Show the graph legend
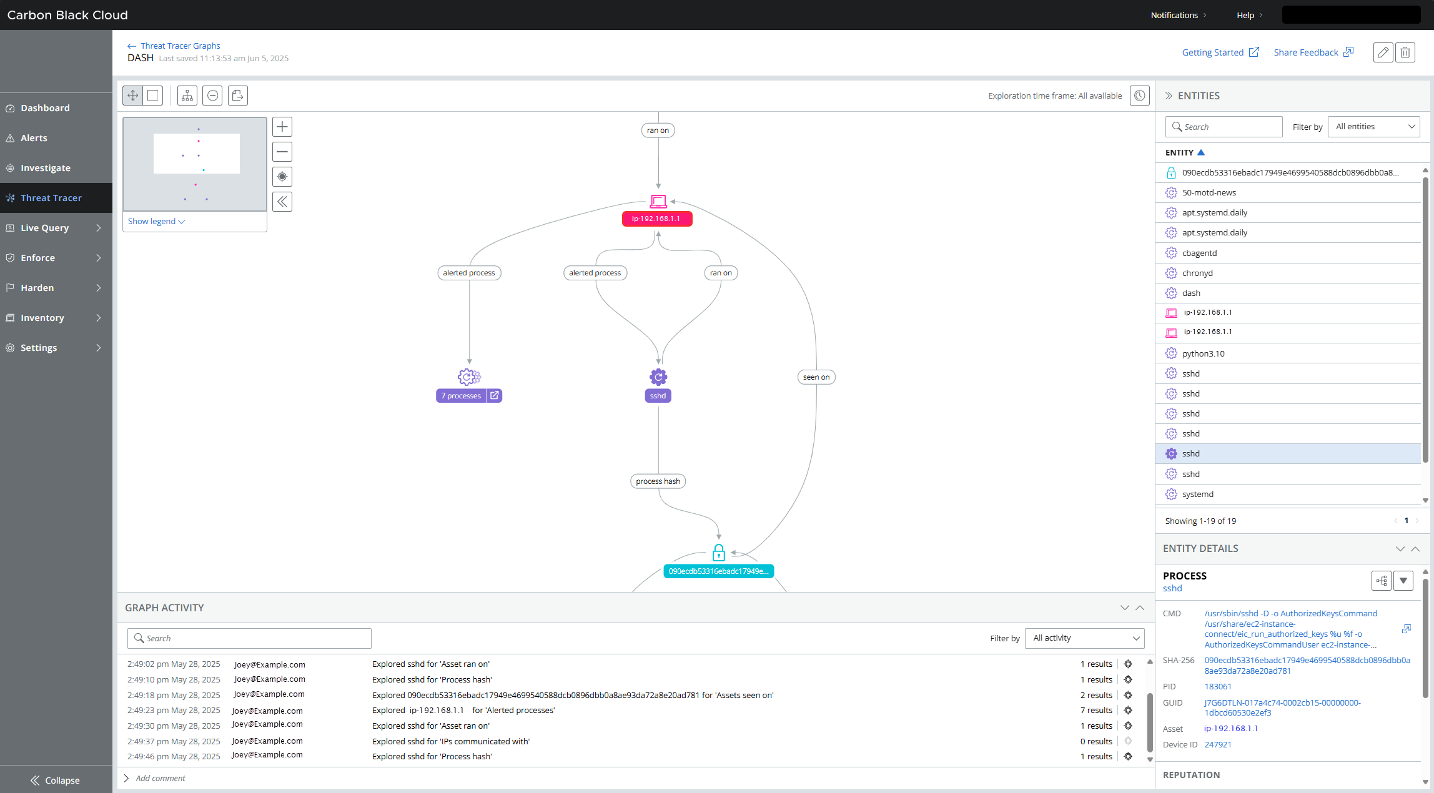The image size is (1434, 793). [x=156, y=222]
